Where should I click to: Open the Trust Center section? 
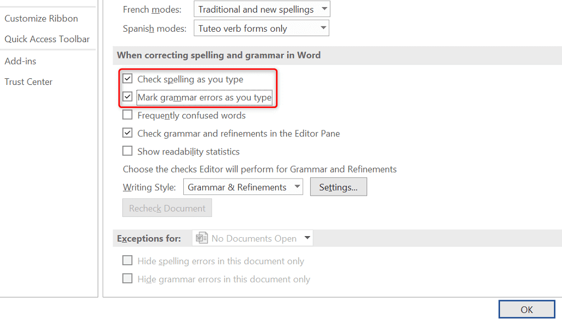click(29, 82)
